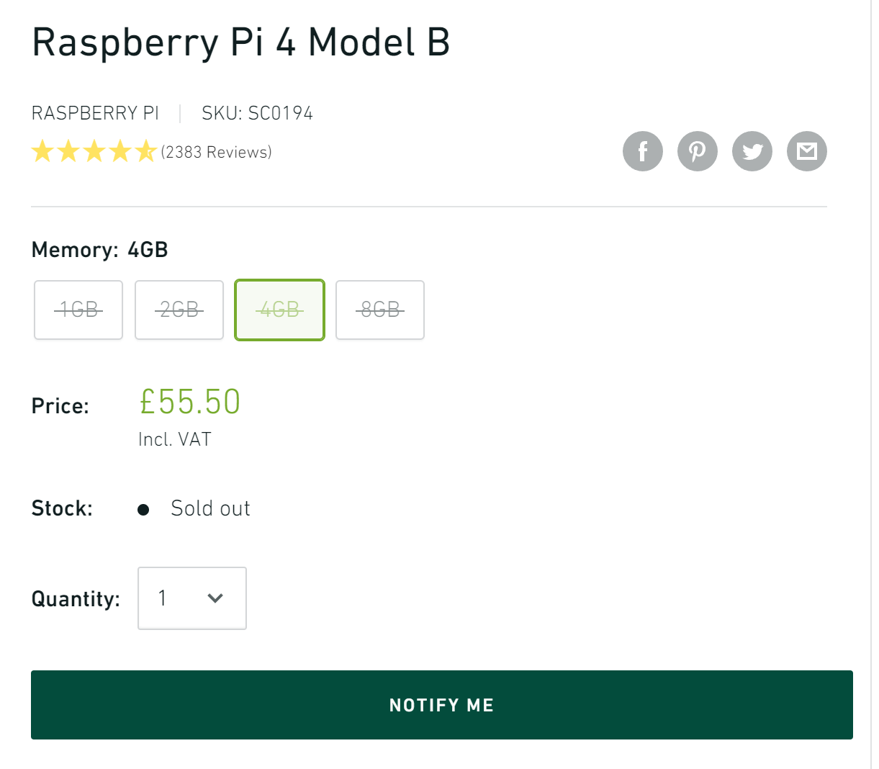Share product on Facebook
Image resolution: width=879 pixels, height=769 pixels.
click(x=642, y=151)
